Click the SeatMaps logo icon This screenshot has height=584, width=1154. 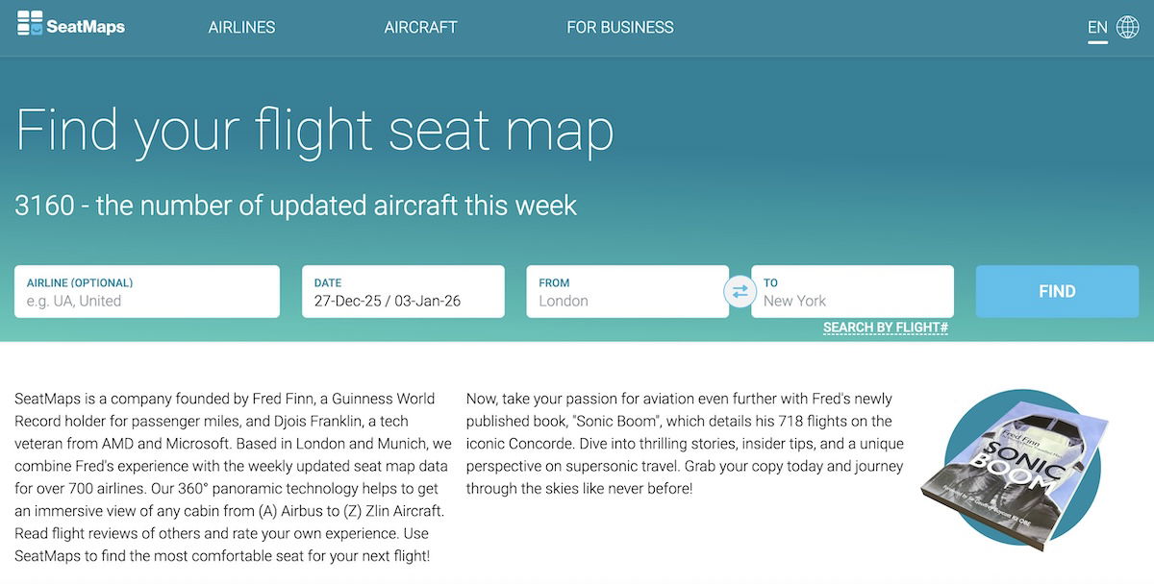(x=30, y=23)
